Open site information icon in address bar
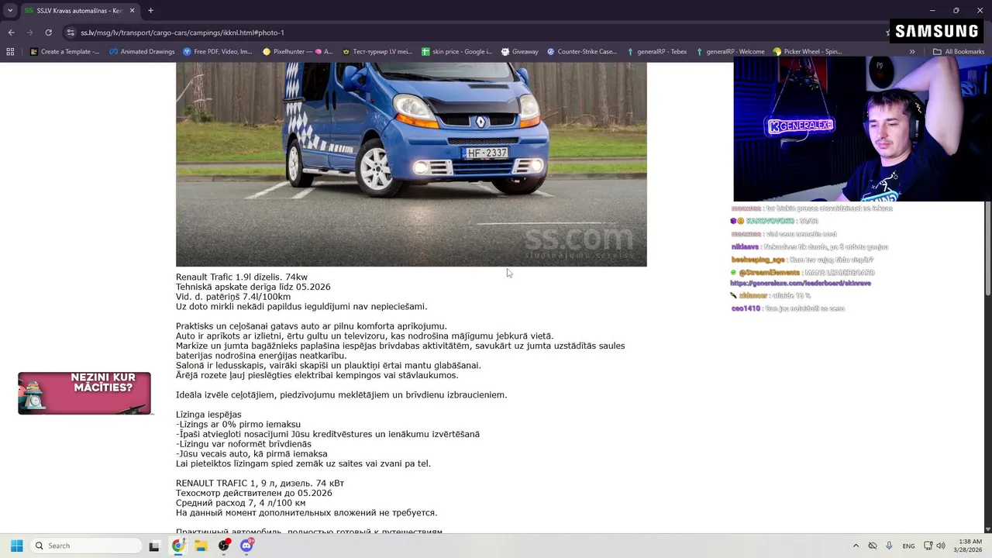 tap(71, 33)
